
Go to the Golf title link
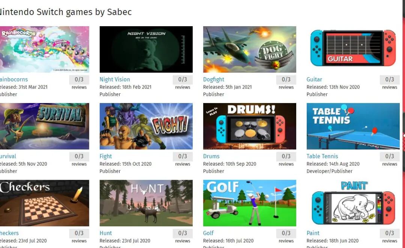[208, 233]
